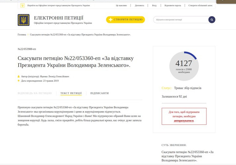Switch to the Підписанти tab
The height and width of the screenshot is (165, 236).
(100, 93)
